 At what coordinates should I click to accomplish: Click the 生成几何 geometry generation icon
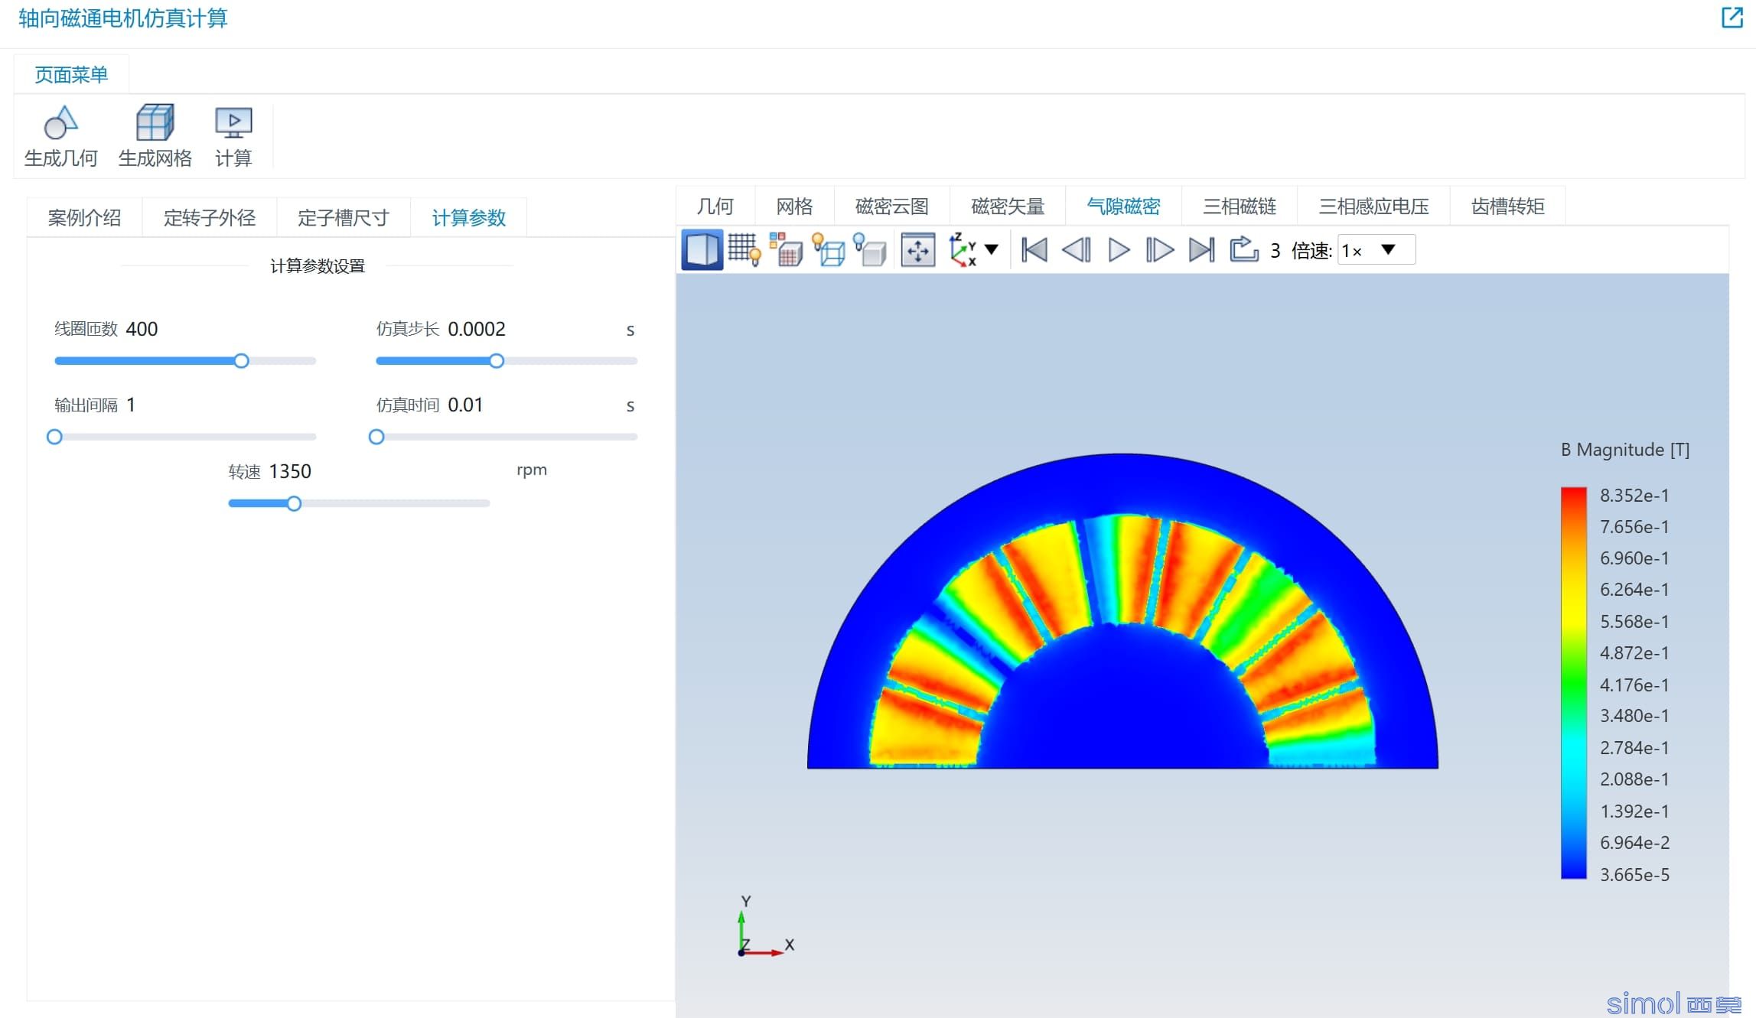[x=60, y=122]
